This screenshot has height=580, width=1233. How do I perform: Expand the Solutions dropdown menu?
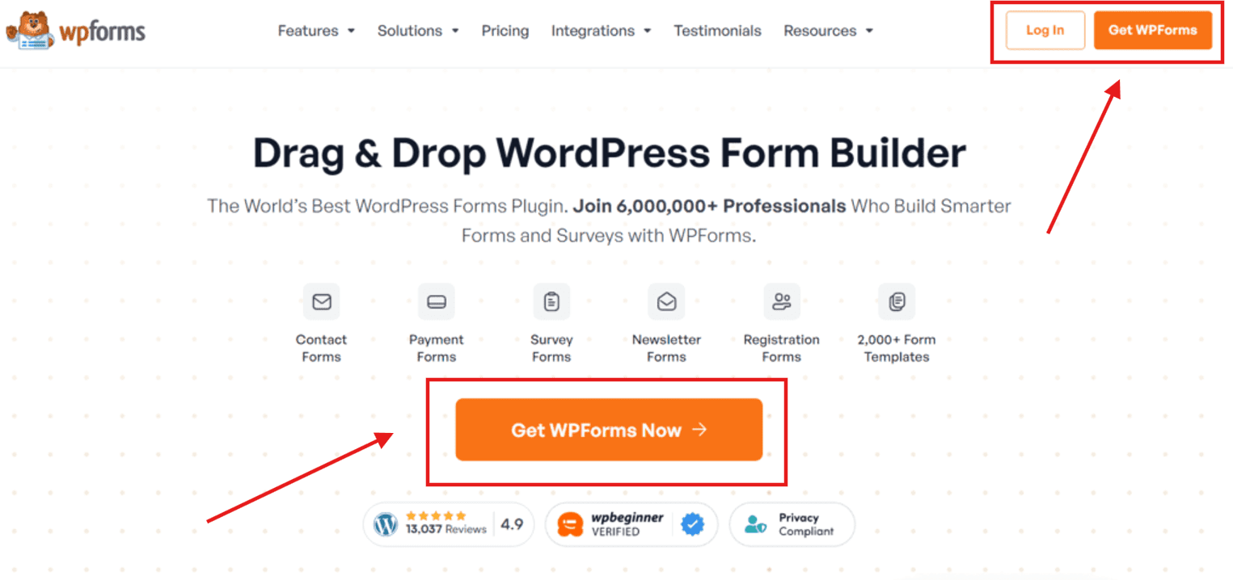[x=418, y=31]
